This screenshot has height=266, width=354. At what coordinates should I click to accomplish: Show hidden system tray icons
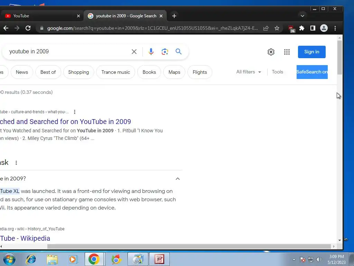pos(294,259)
